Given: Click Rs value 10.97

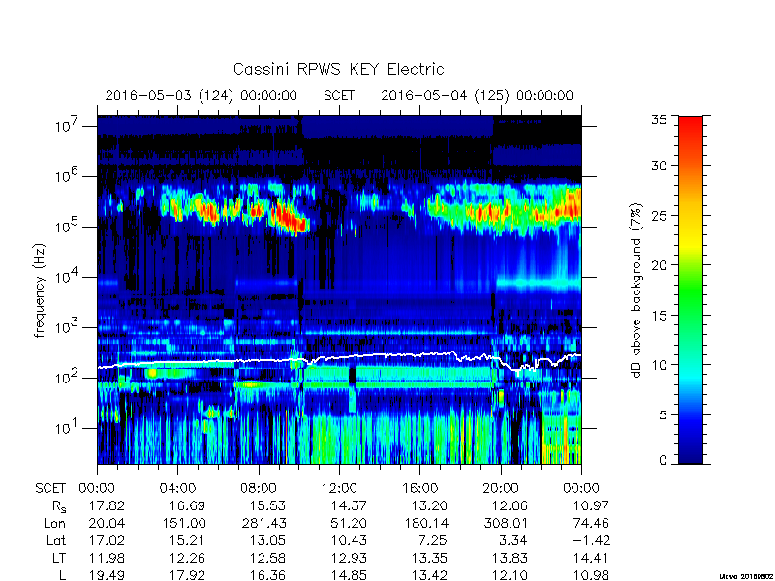Looking at the screenshot, I should (590, 505).
